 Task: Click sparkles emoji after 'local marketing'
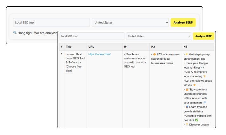point(204,76)
